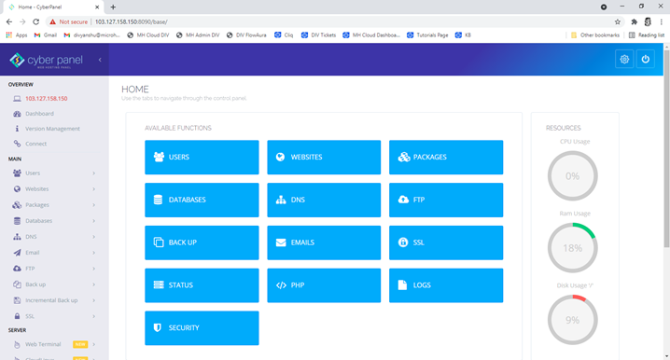Open the KB bookmark
Viewport: 670px width, 360px height.
[x=463, y=35]
